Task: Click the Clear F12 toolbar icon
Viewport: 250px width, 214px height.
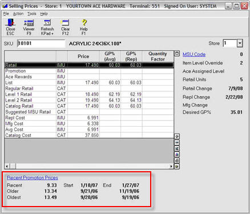Action: pyautogui.click(x=65, y=27)
